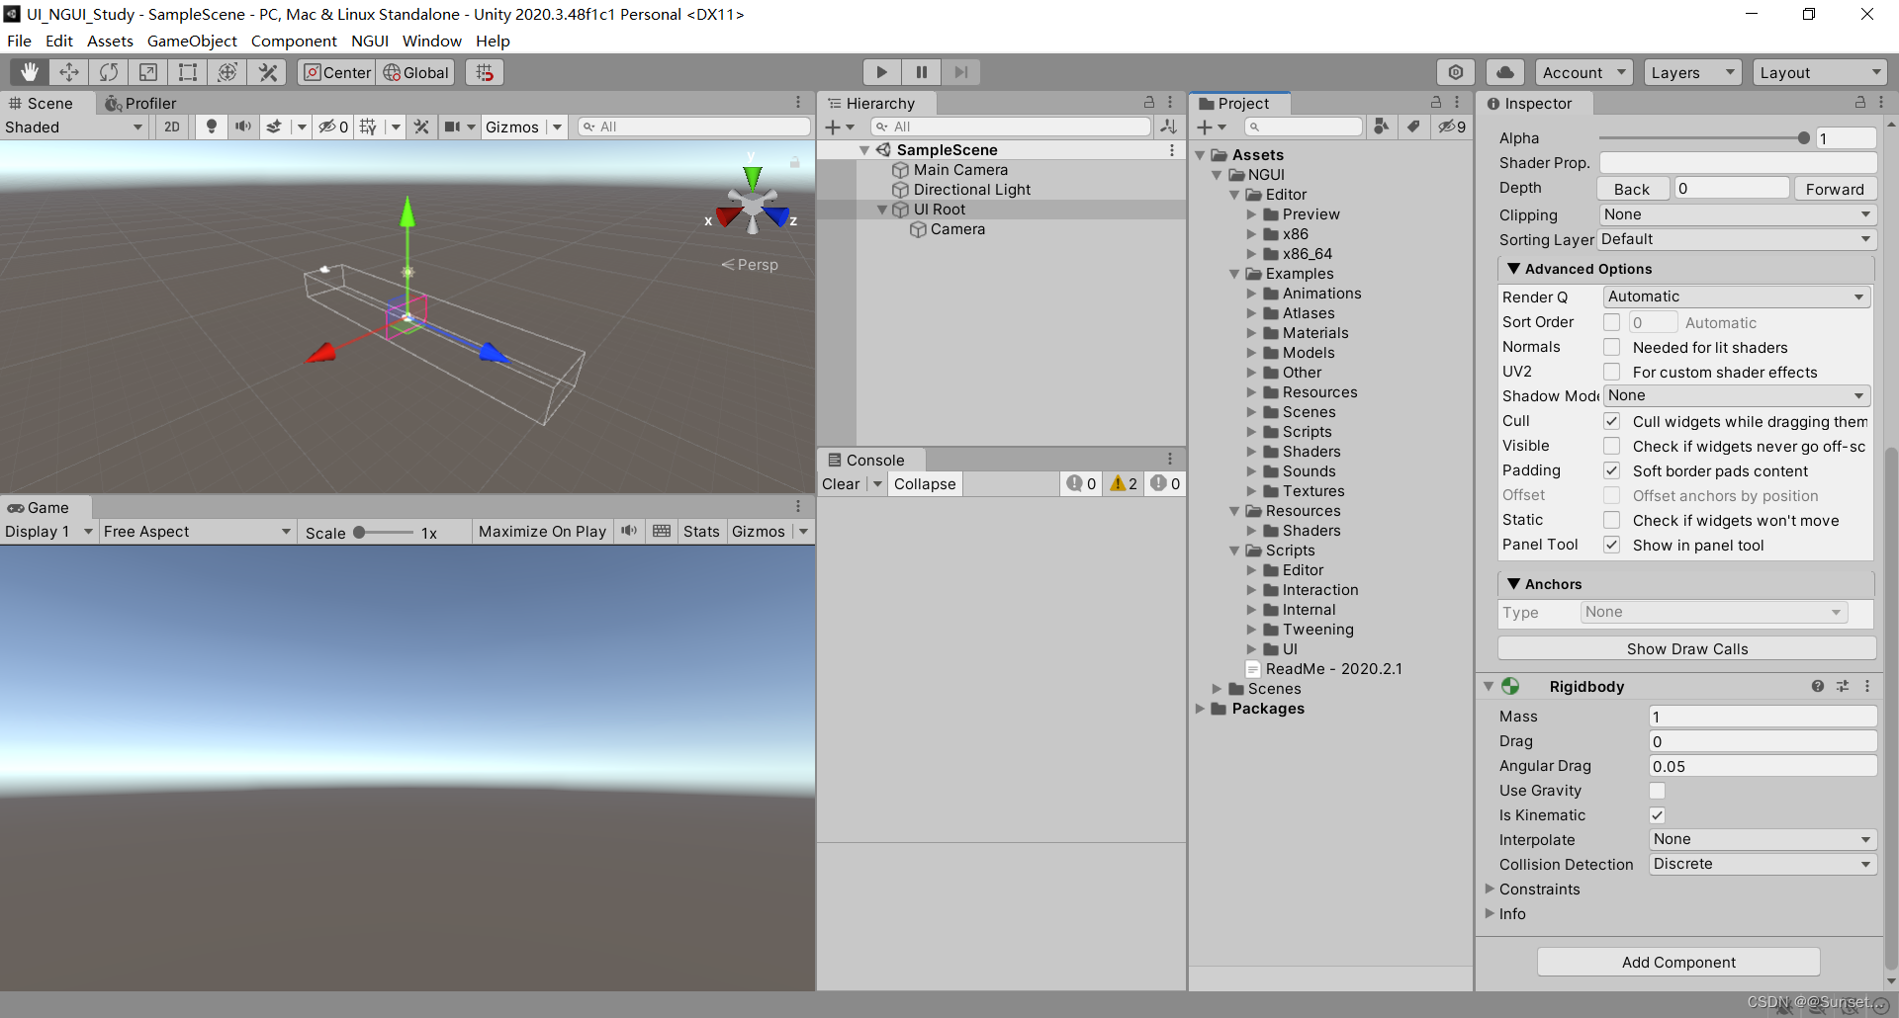Toggle scene effects icon
The height and width of the screenshot is (1018, 1899).
(x=275, y=127)
